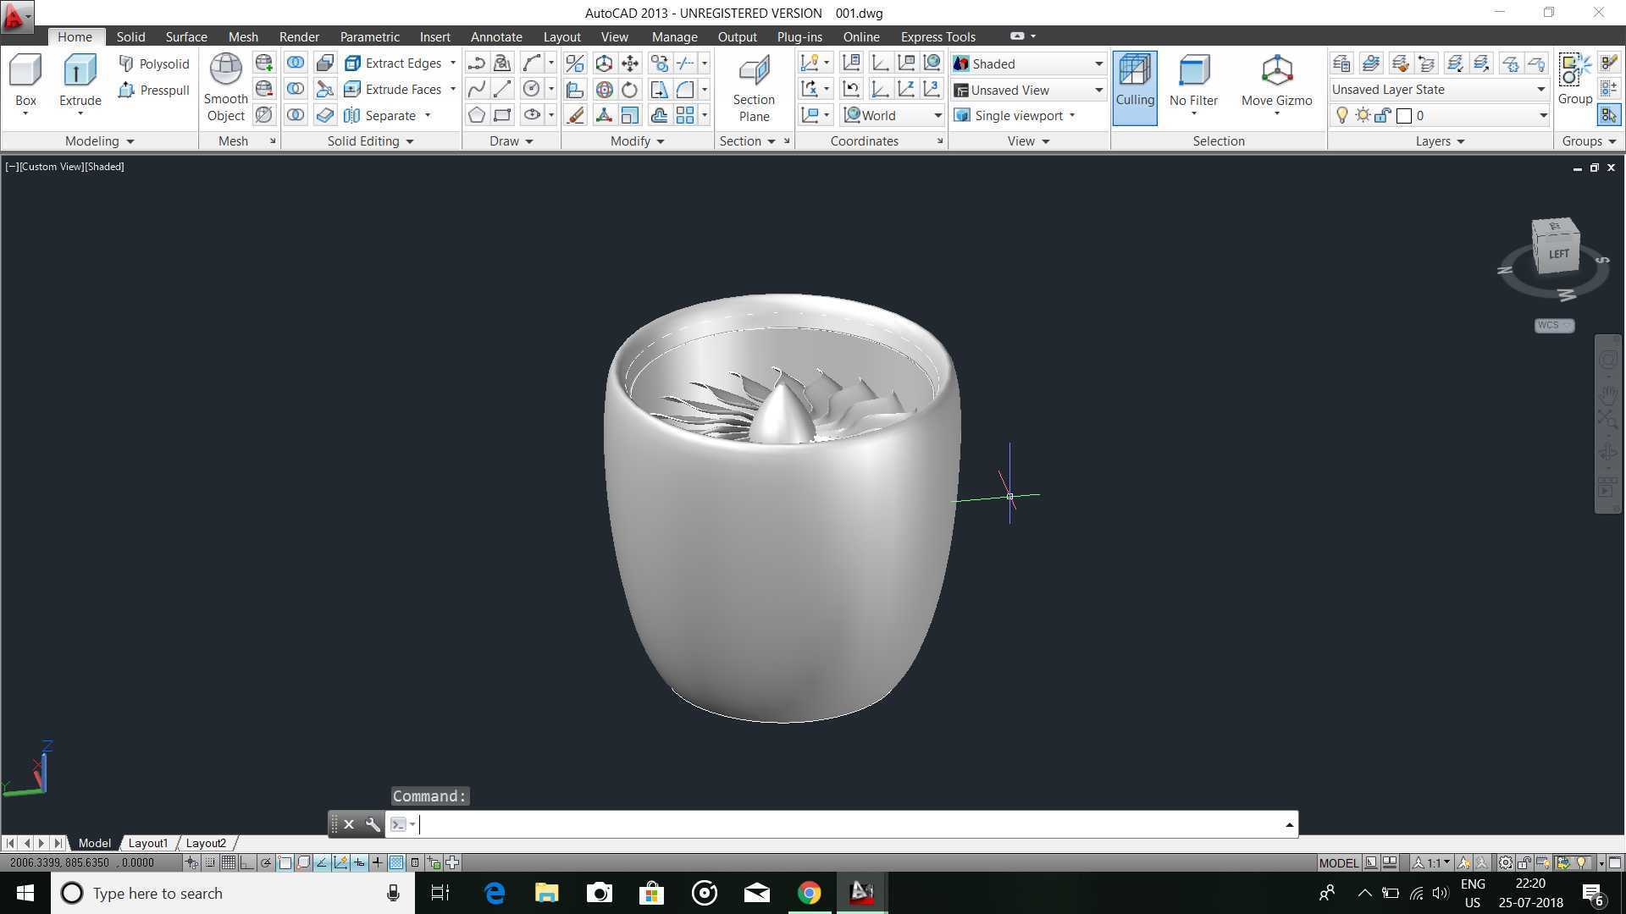The image size is (1626, 914).
Task: Click the Separate solid editing tool
Action: pyautogui.click(x=380, y=115)
